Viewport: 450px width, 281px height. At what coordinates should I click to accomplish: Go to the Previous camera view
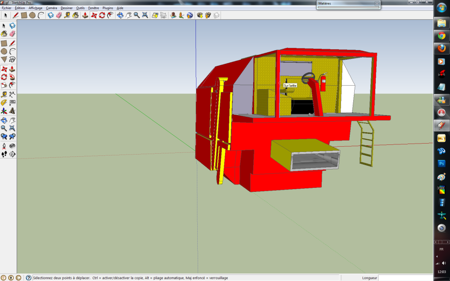[x=4, y=137]
